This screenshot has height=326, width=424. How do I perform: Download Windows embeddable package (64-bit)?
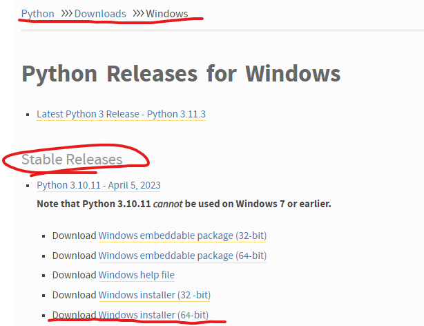(182, 256)
